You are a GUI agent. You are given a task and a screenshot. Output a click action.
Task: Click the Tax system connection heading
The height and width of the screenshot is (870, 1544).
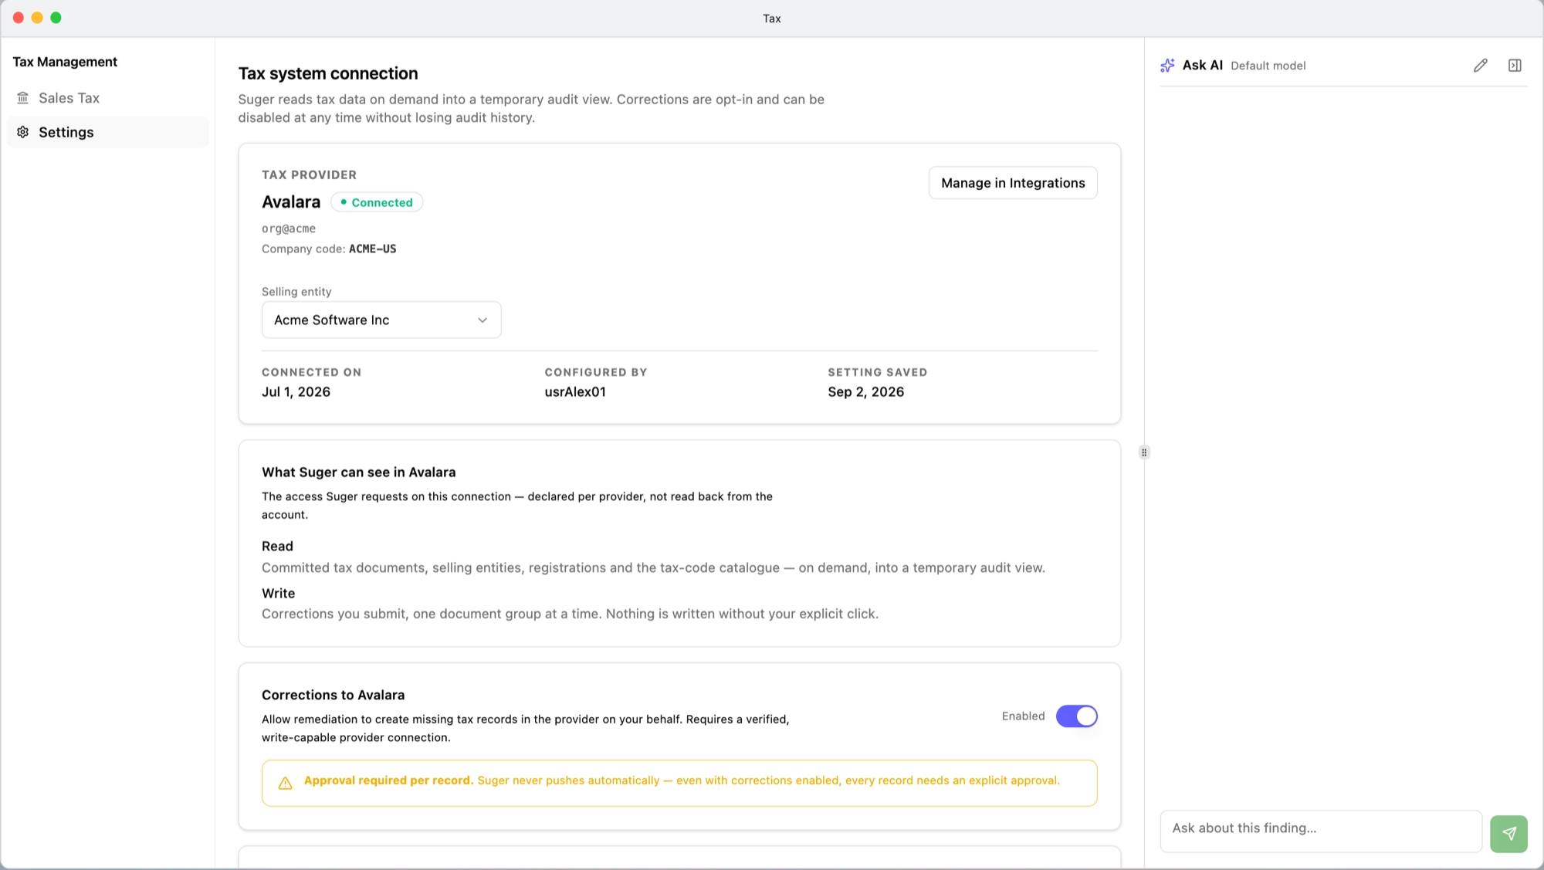tap(328, 73)
